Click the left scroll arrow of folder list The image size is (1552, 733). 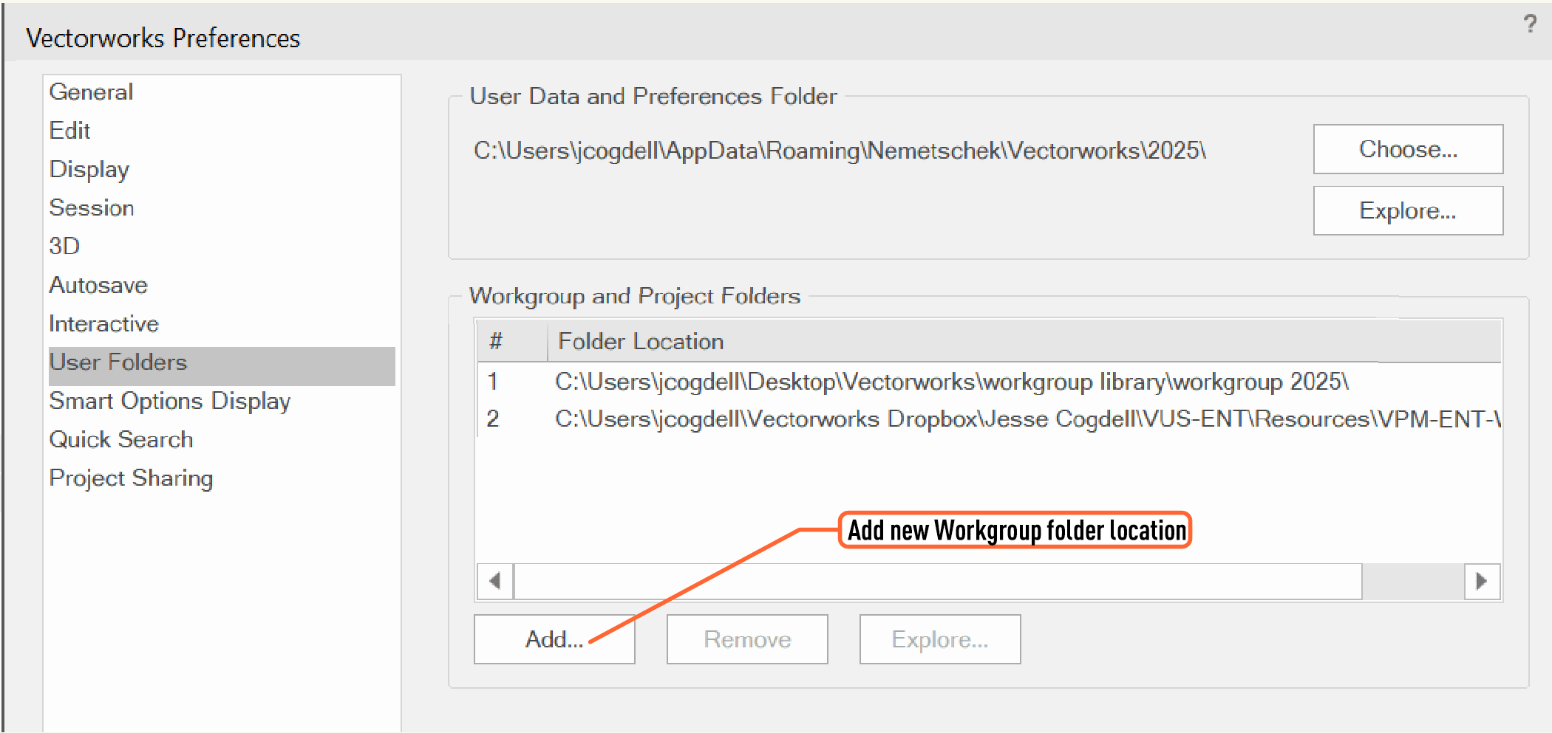[496, 581]
